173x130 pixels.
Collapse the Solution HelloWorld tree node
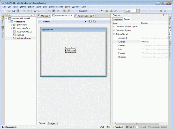coord(6,18)
